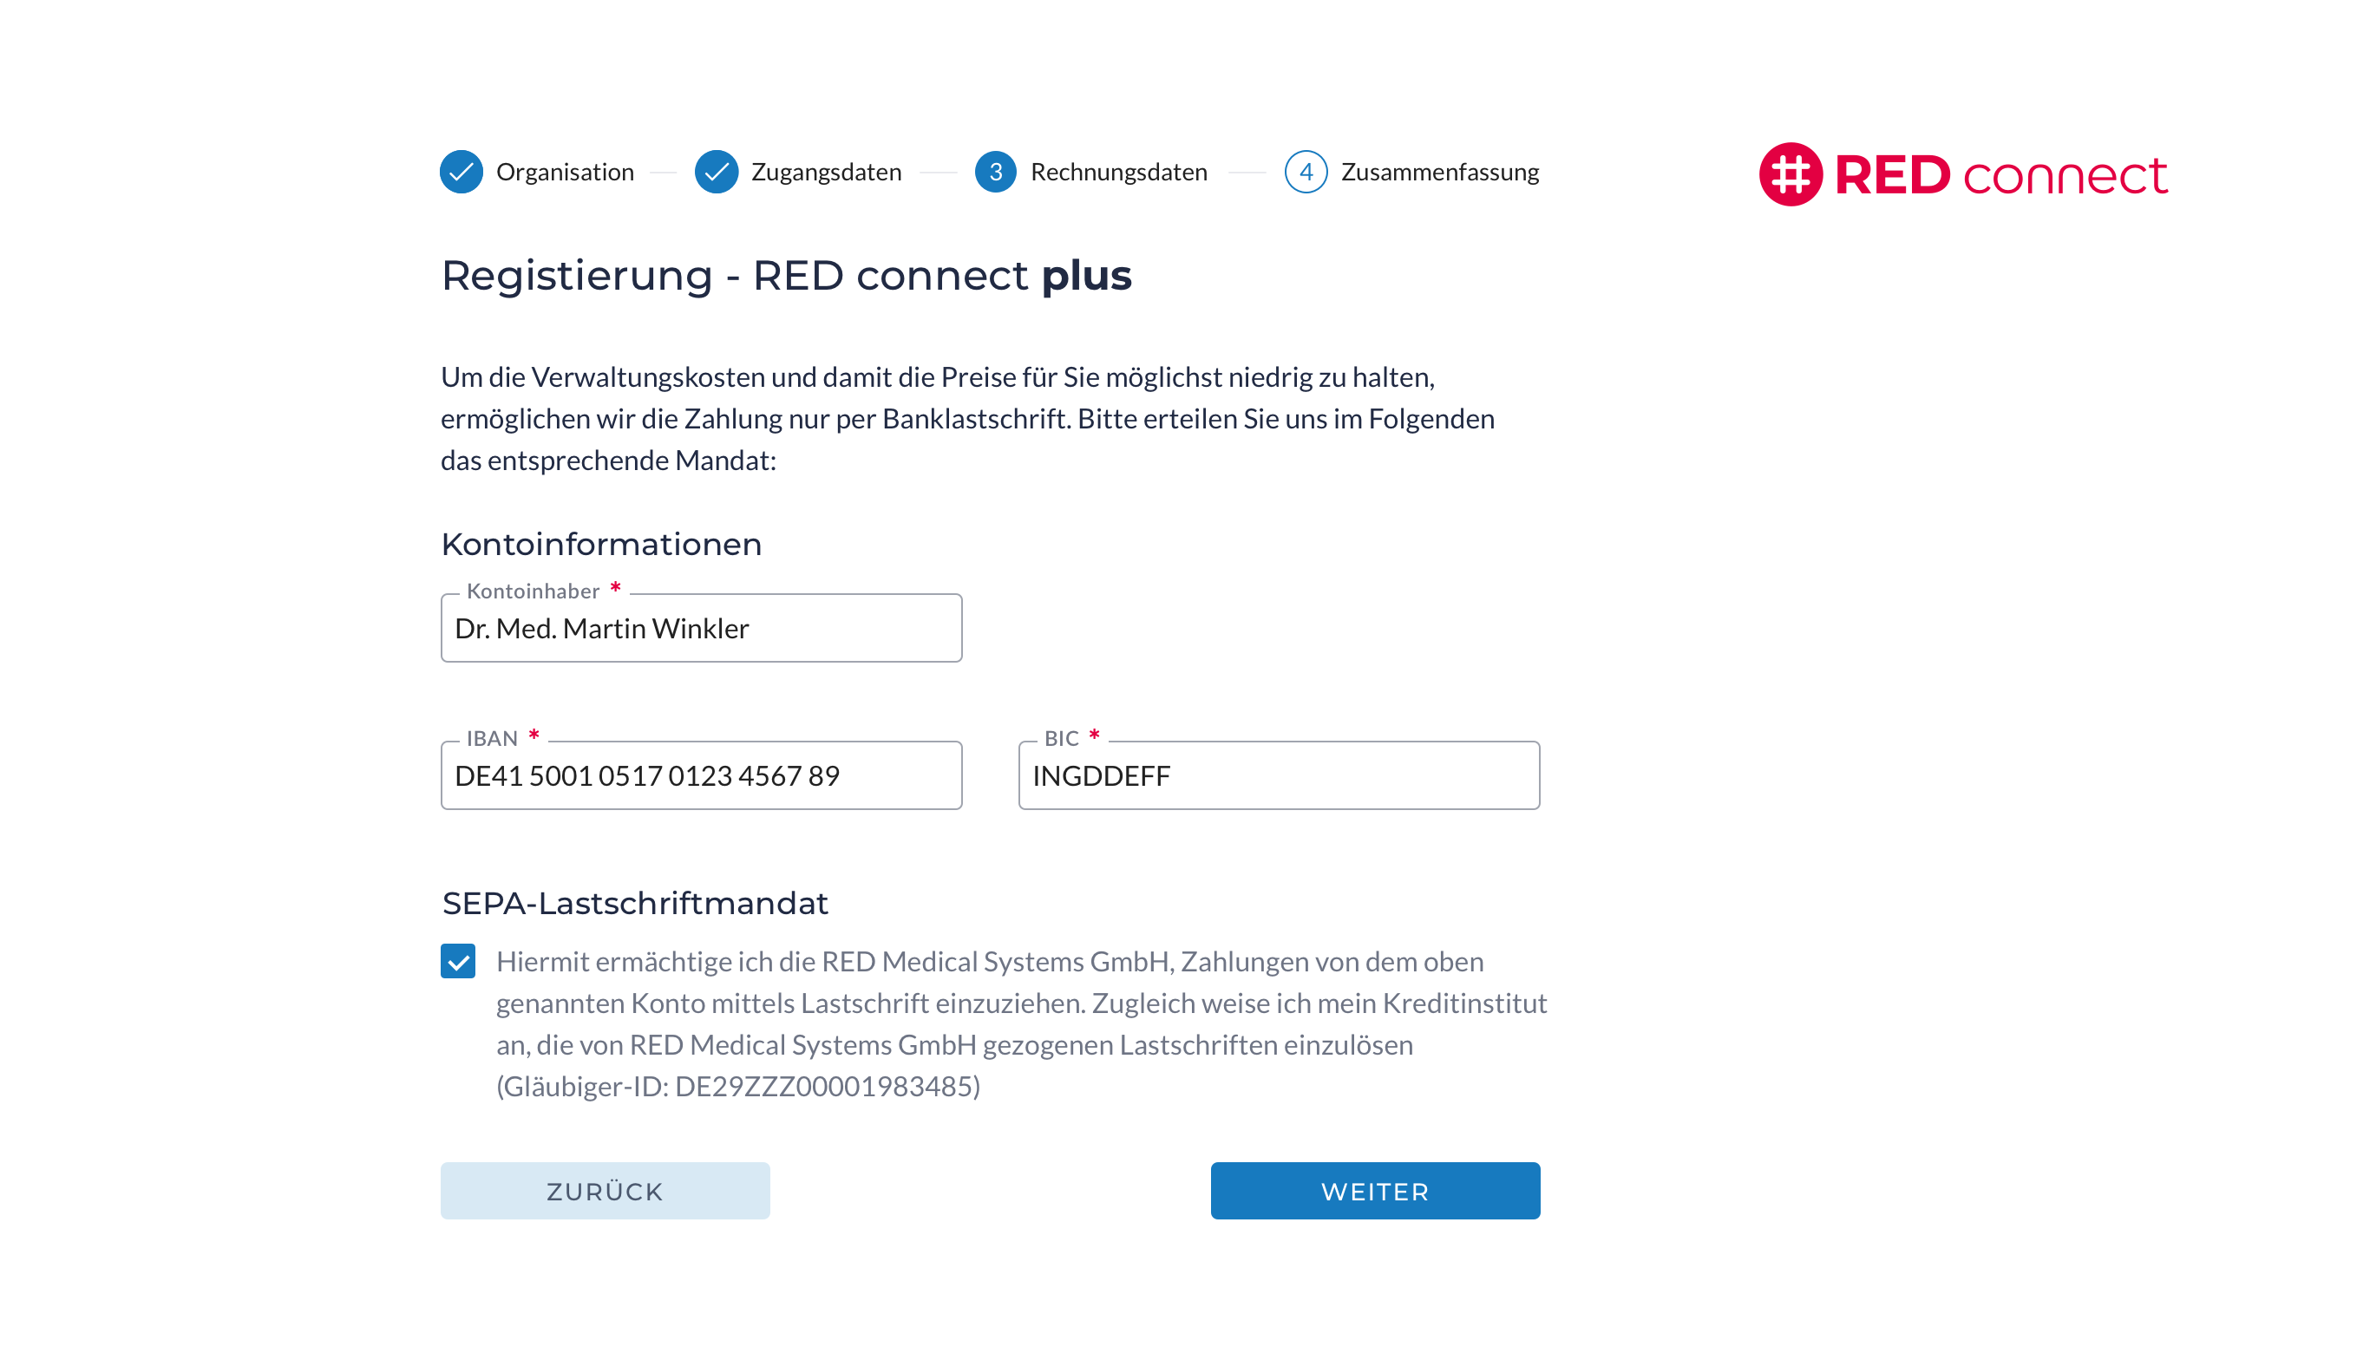
Task: Go to the Organisation step label
Action: click(564, 172)
